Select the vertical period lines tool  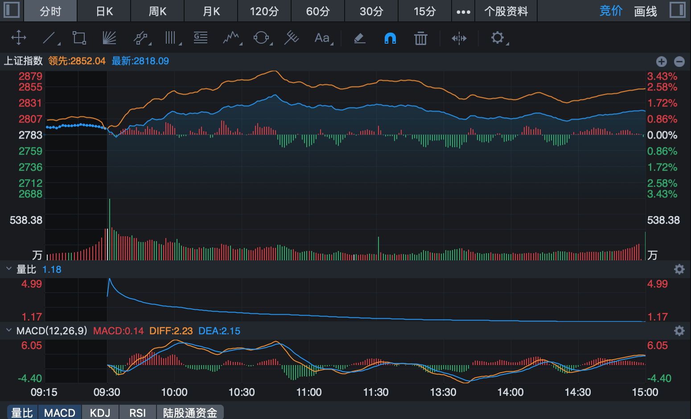point(171,37)
